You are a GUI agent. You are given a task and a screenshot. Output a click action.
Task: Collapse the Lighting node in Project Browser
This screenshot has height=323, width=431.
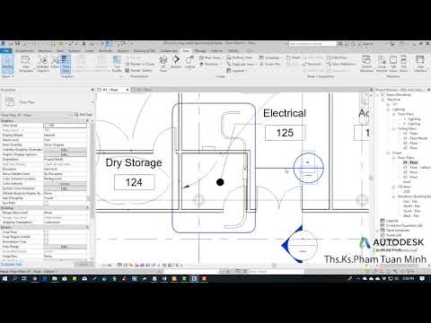click(389, 109)
